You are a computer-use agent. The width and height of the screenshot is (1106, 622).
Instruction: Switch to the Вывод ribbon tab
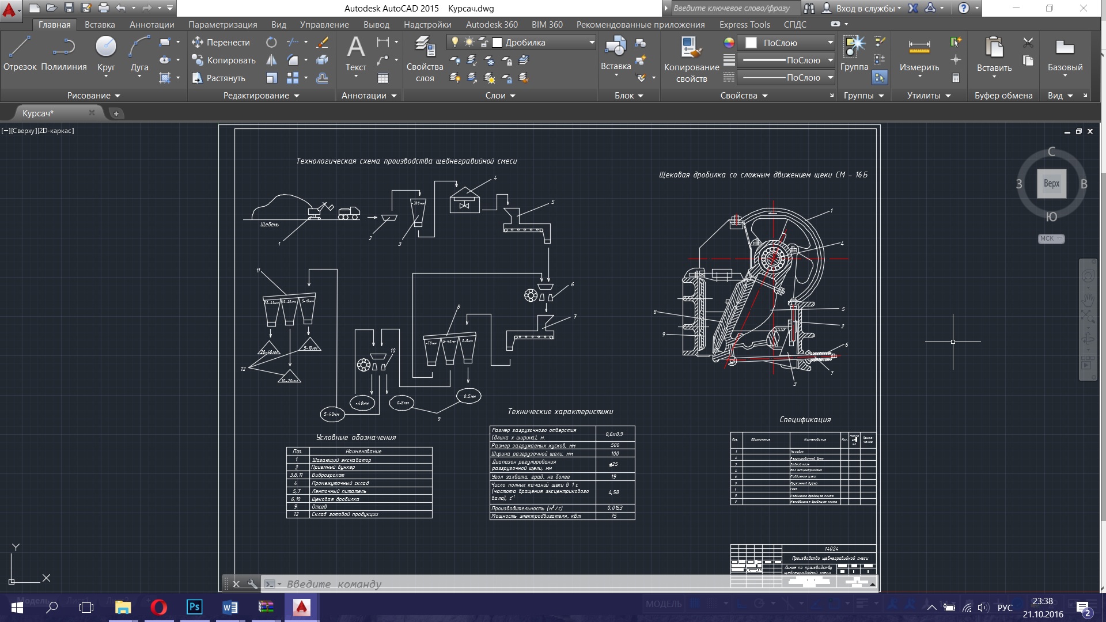(x=376, y=25)
